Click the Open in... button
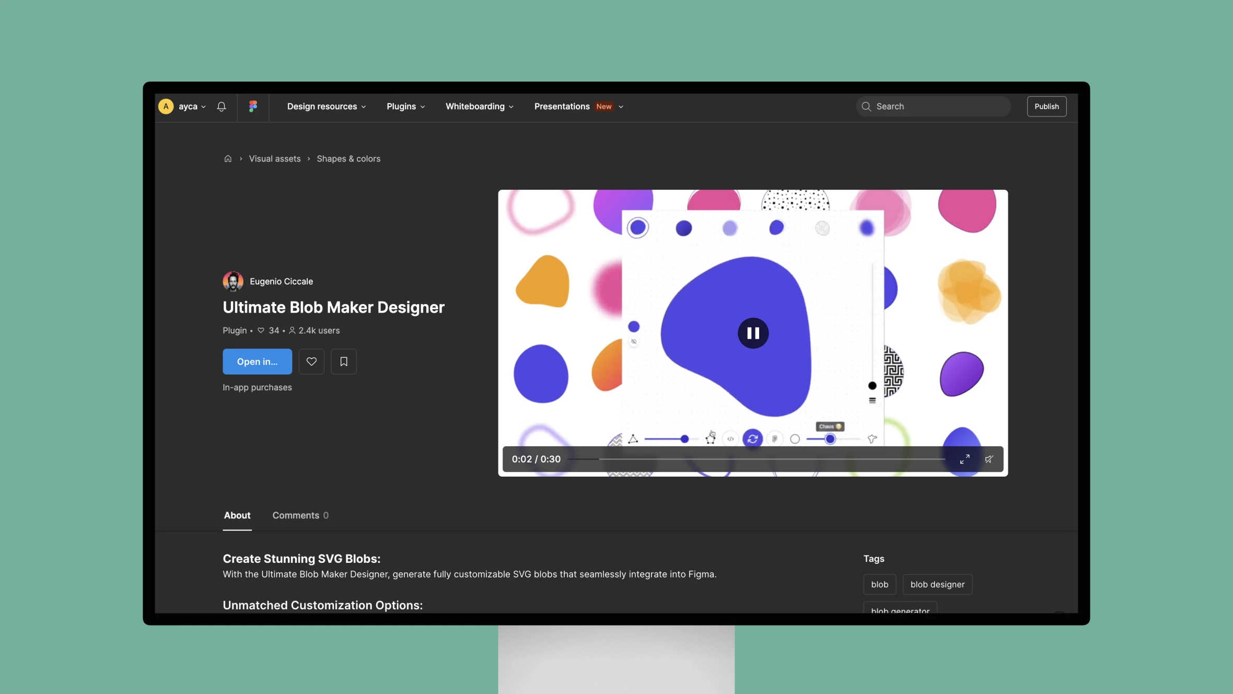 coord(257,362)
